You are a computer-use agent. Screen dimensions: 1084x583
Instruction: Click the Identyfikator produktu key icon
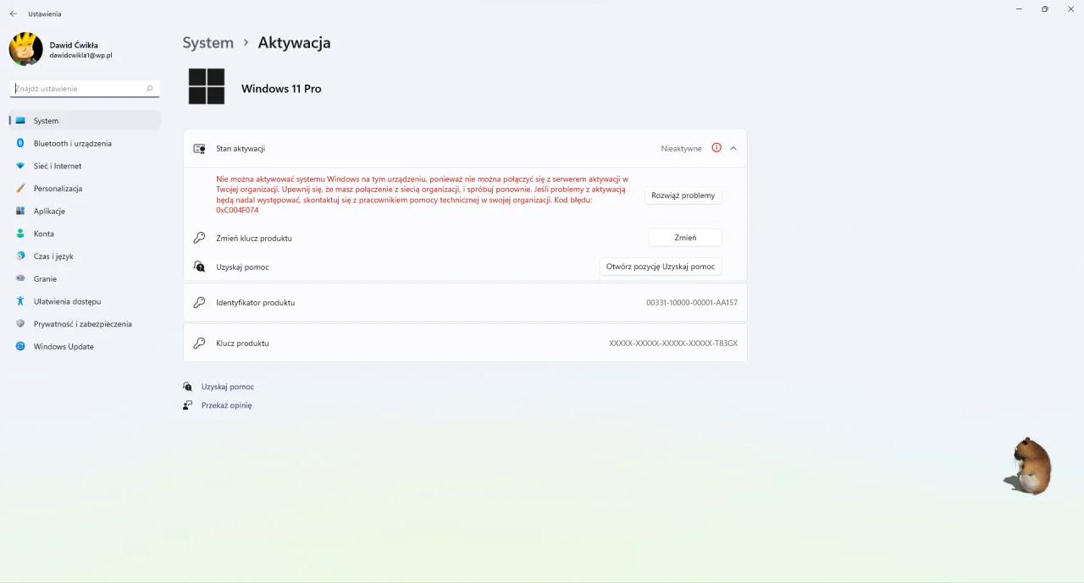(199, 302)
